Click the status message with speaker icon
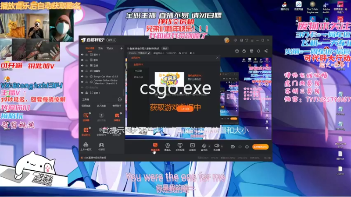Viewport: 351px width, 197px height. pyautogui.click(x=93, y=158)
